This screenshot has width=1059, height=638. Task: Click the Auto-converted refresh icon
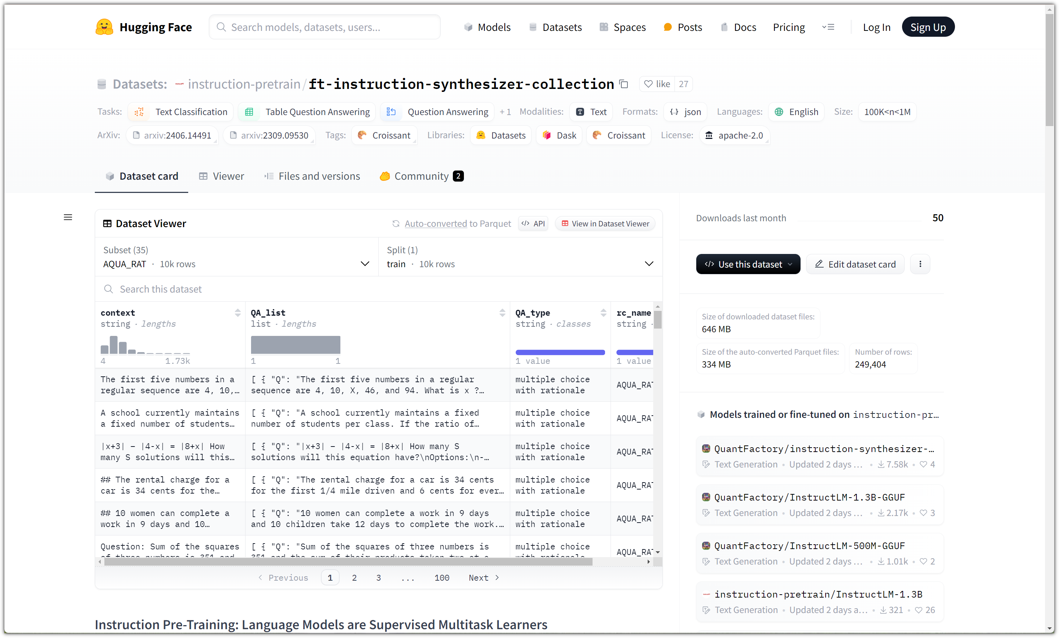coord(396,223)
